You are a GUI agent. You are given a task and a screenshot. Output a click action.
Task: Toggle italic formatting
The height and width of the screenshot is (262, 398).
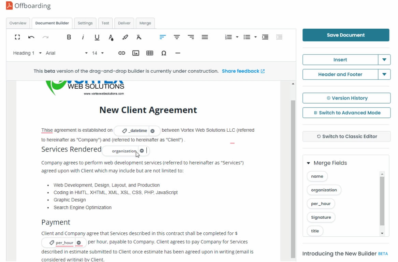[x=83, y=37]
